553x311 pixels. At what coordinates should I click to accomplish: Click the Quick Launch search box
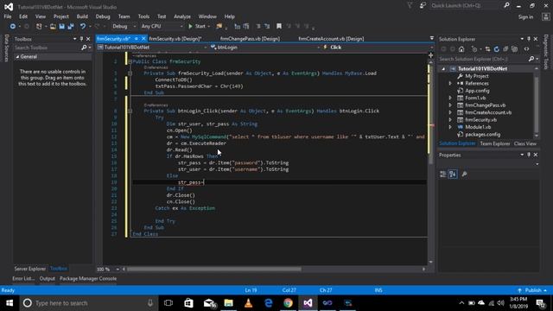pyautogui.click(x=467, y=6)
